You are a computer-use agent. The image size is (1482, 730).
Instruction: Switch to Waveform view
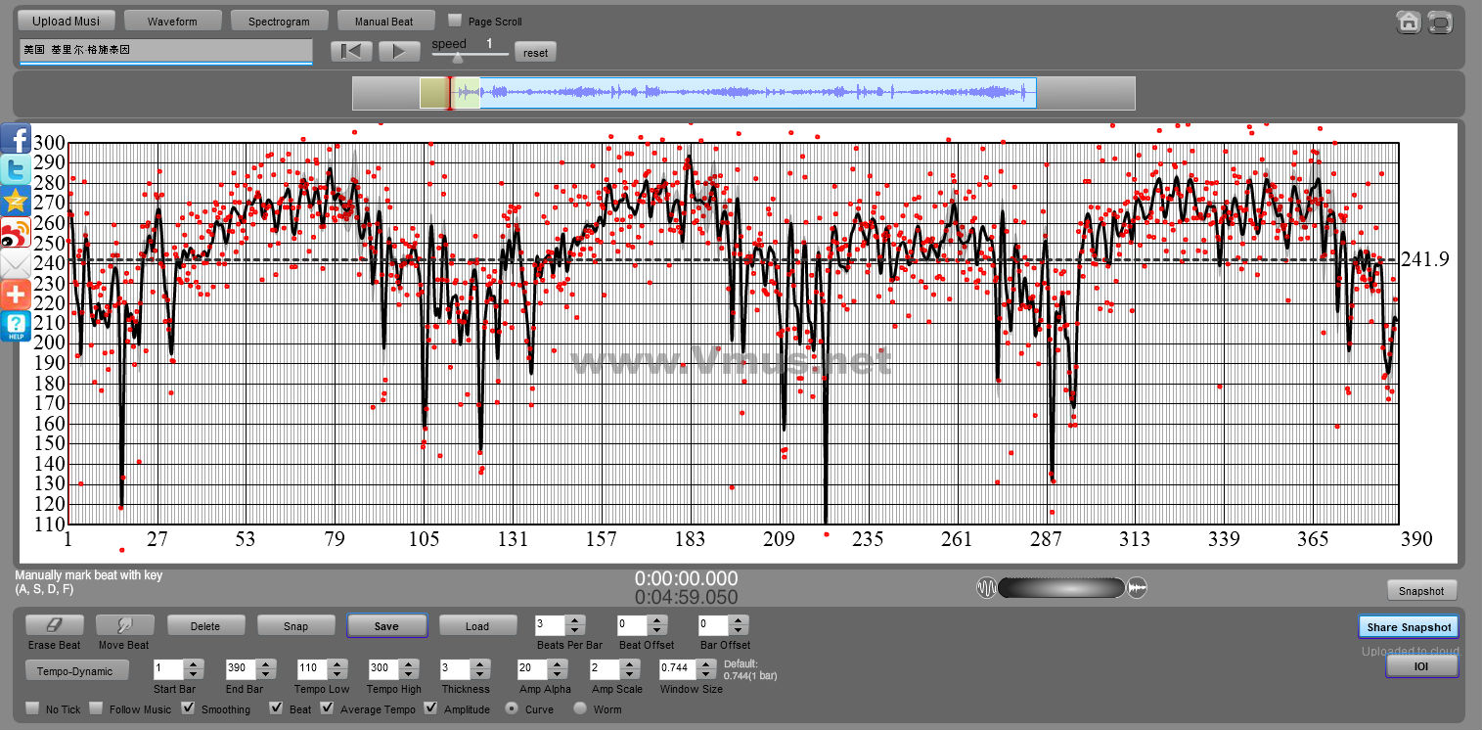[x=172, y=21]
